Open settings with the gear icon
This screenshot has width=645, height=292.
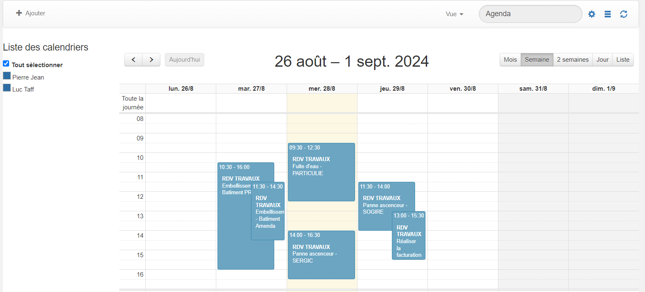point(592,14)
